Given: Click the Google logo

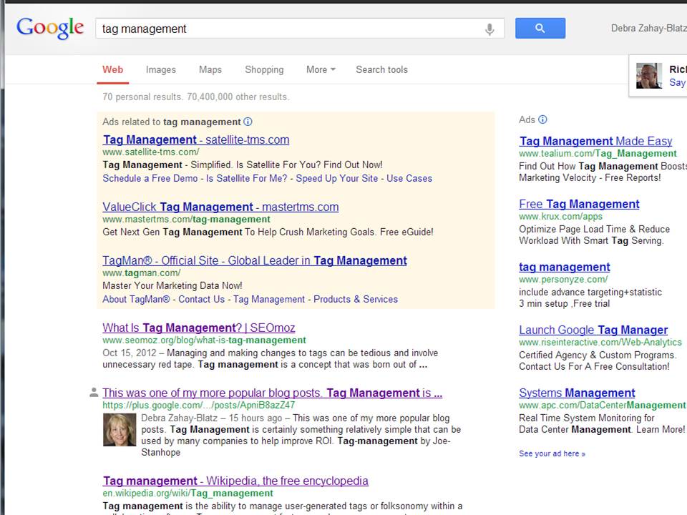Looking at the screenshot, I should [50, 28].
